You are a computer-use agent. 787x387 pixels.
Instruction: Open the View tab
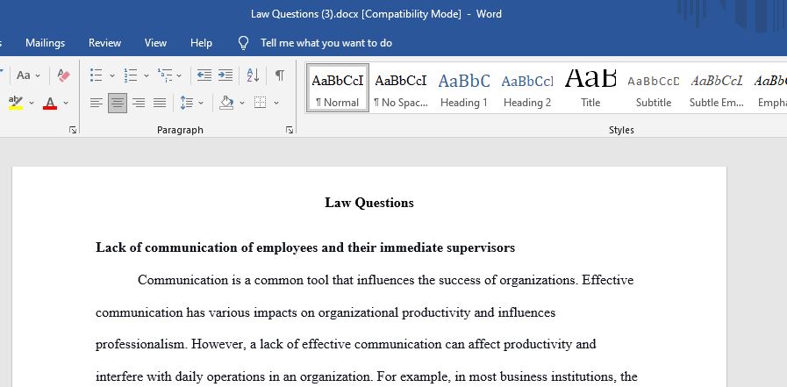pos(155,43)
